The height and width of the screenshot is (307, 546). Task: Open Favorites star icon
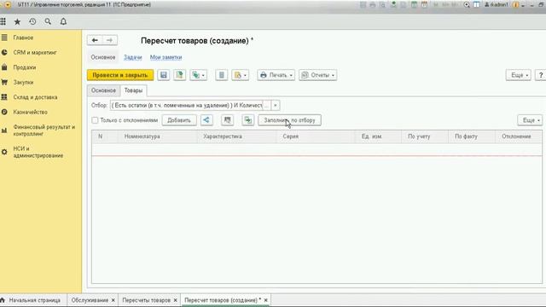17,21
